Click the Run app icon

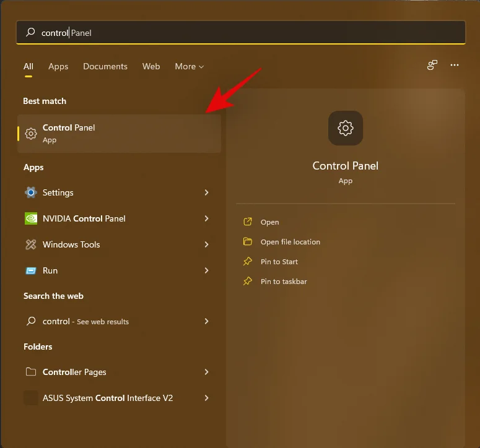tap(31, 270)
